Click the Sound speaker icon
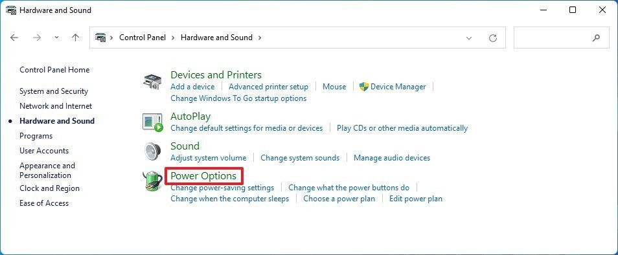This screenshot has width=618, height=255. point(152,151)
